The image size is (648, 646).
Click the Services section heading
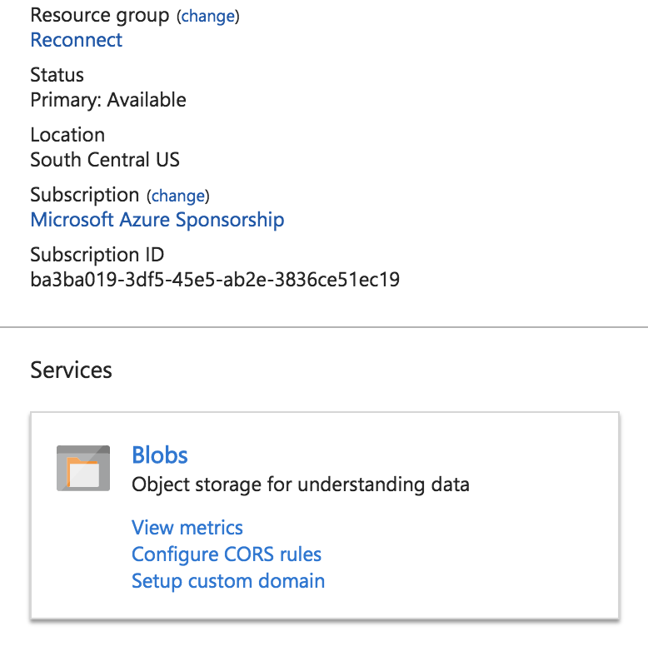pyautogui.click(x=72, y=370)
